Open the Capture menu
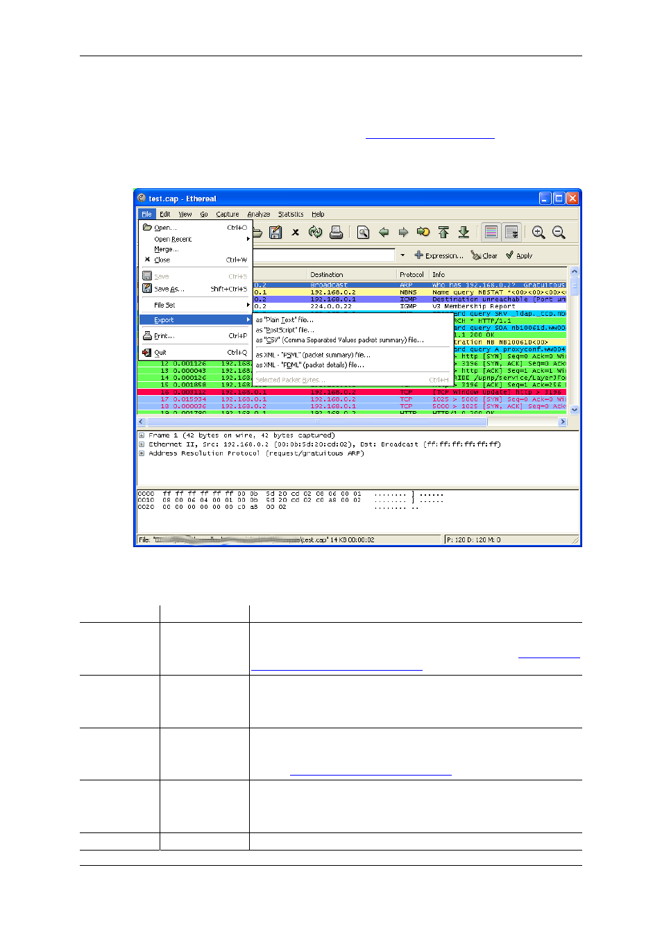The height and width of the screenshot is (938, 662). click(227, 214)
